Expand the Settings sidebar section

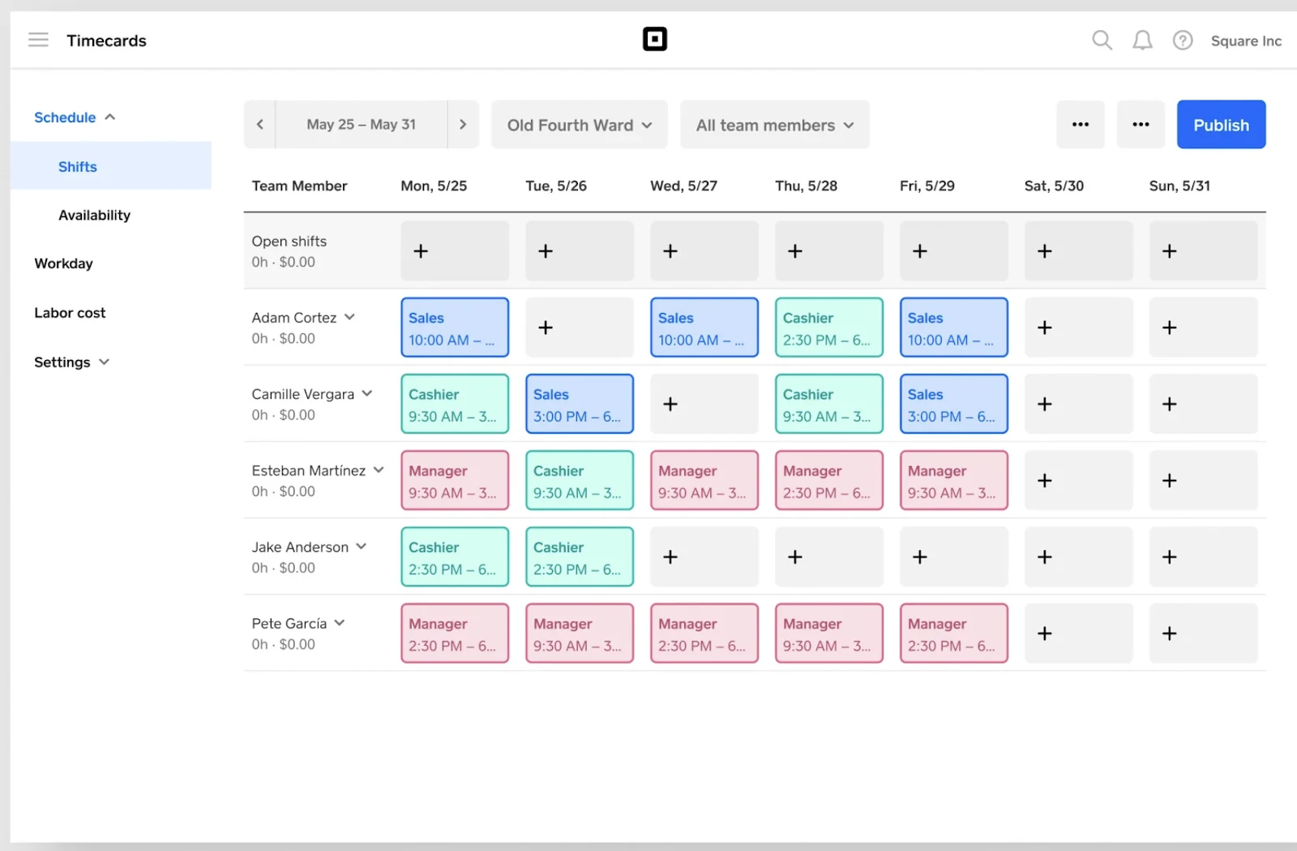pos(71,362)
